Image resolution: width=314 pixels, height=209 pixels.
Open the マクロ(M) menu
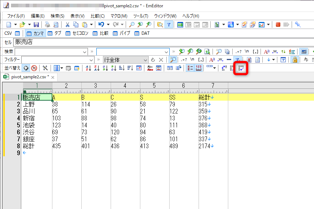coord(119,16)
